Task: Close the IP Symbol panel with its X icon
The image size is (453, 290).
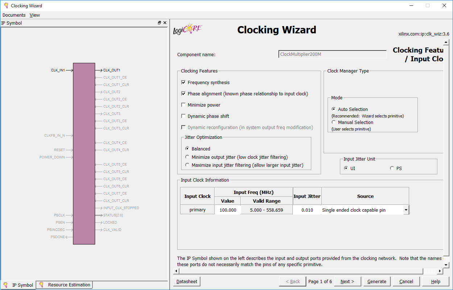Action: [165, 22]
